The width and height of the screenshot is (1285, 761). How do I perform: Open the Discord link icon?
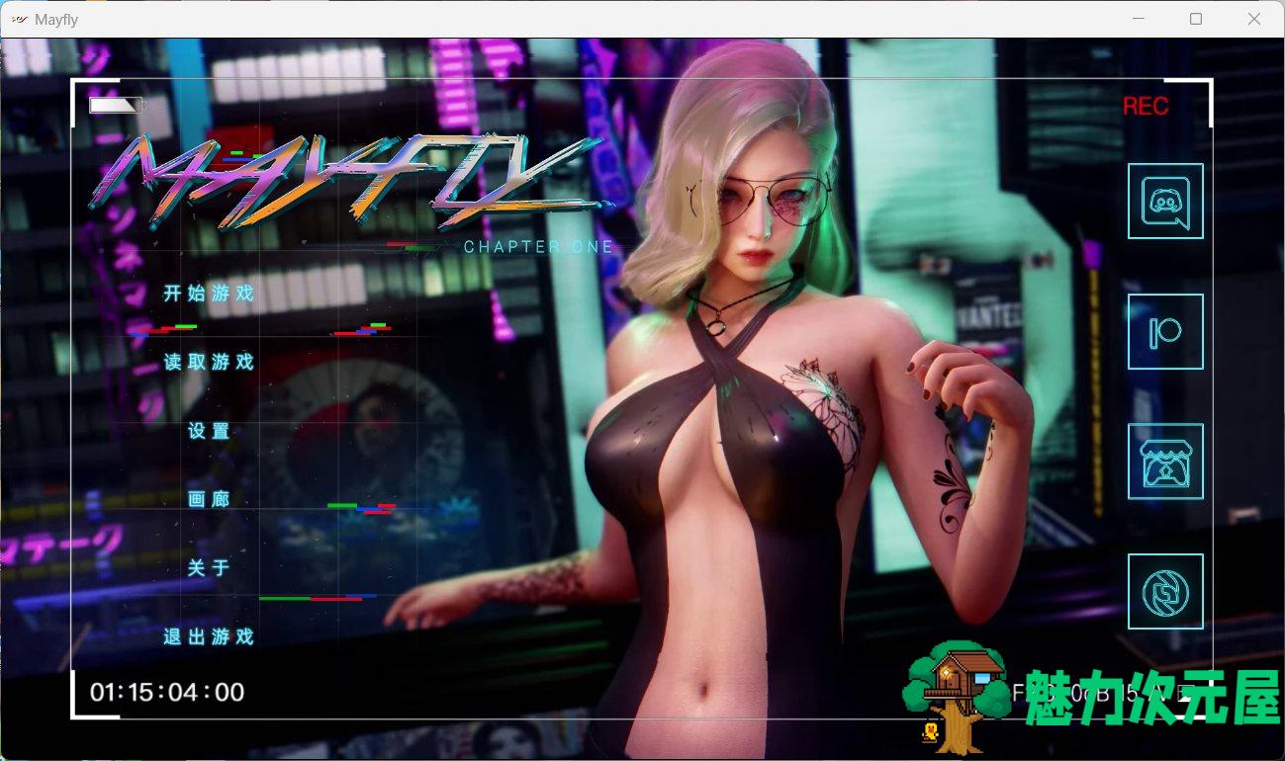[x=1165, y=202]
